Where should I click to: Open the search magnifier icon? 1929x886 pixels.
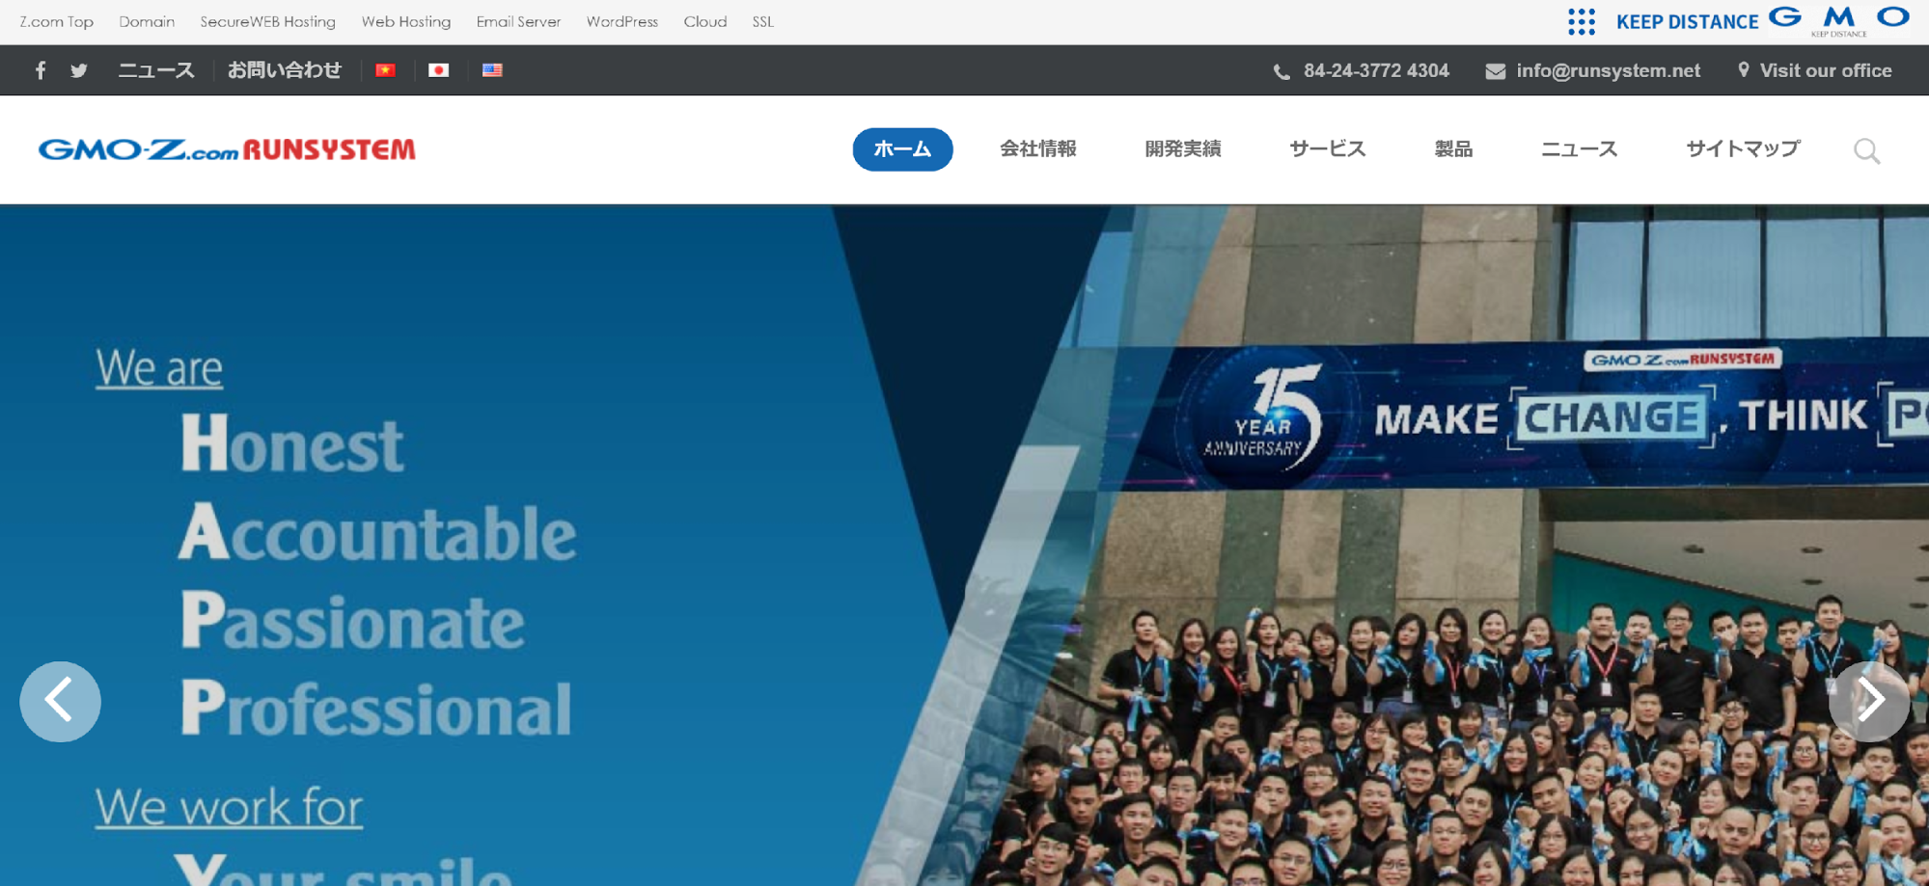tap(1867, 150)
